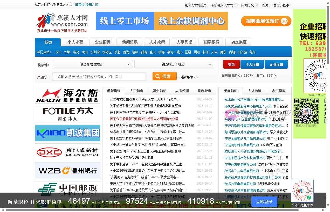Select the 人事招考 news tab
Image resolution: width=330 pixels, height=212 pixels.
coord(136,91)
